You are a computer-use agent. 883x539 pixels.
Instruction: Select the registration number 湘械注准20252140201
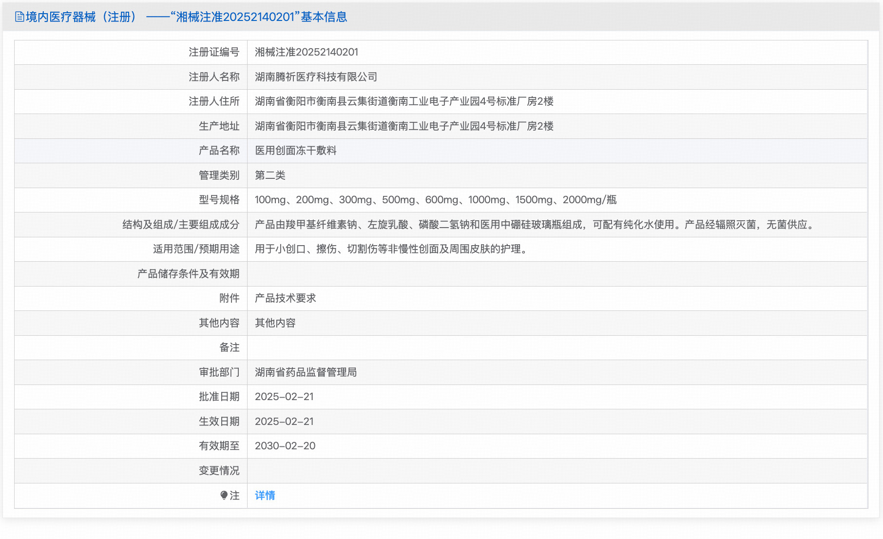click(x=307, y=52)
